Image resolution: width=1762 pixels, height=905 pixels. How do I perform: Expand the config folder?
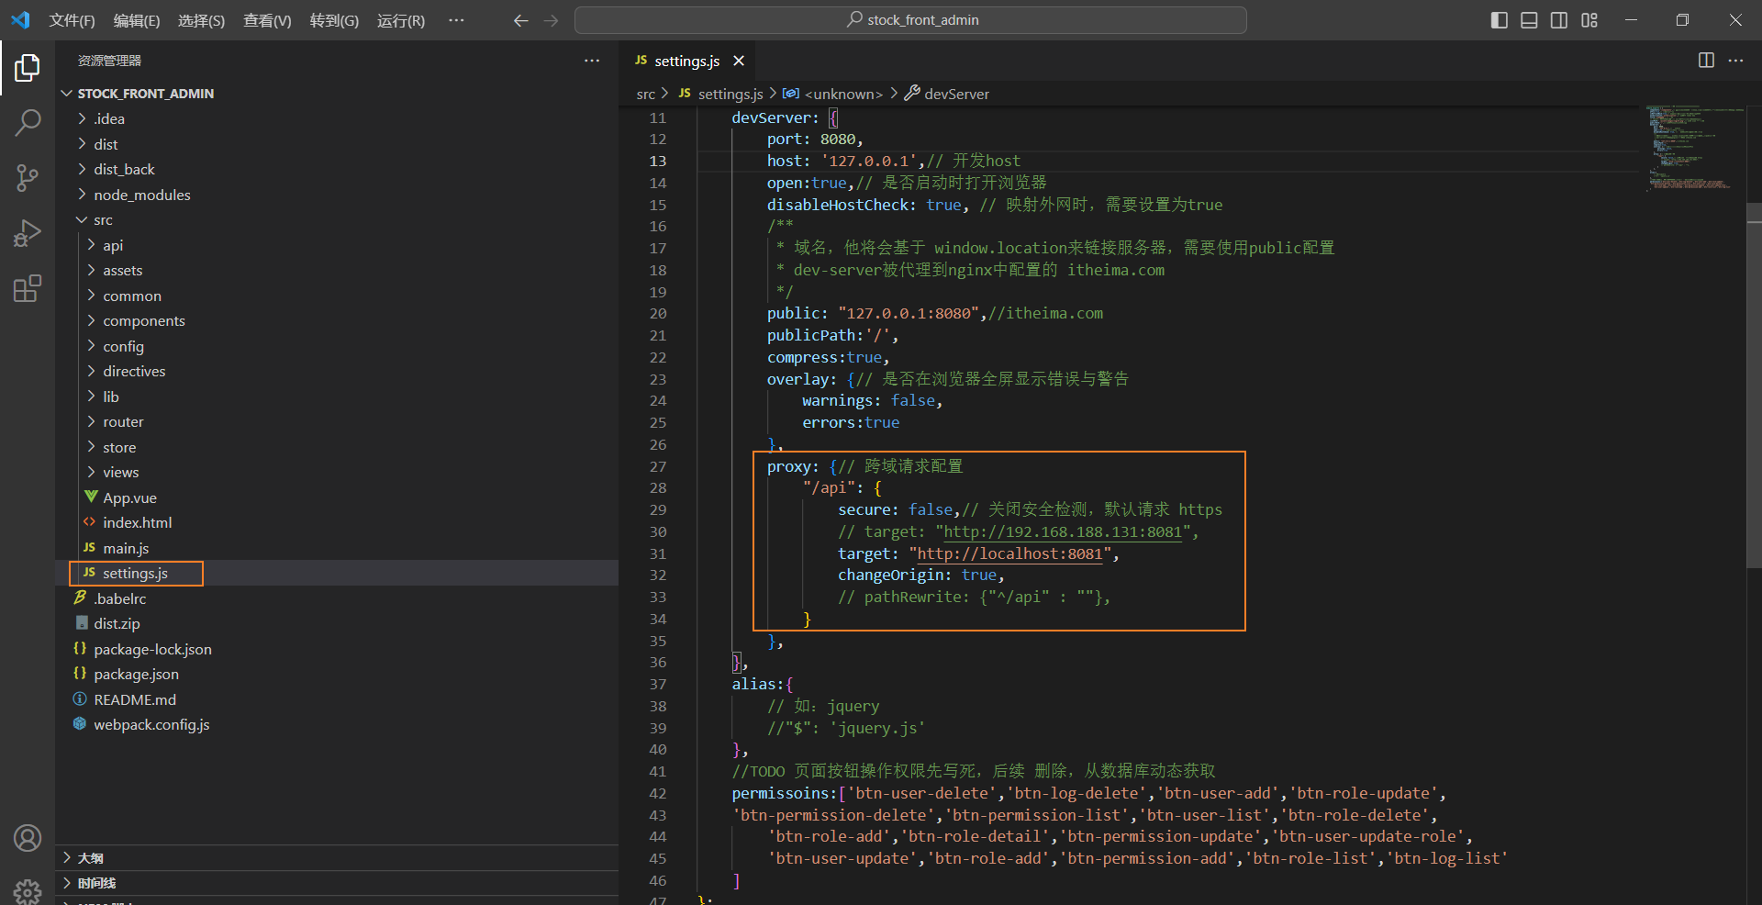pyautogui.click(x=337, y=346)
